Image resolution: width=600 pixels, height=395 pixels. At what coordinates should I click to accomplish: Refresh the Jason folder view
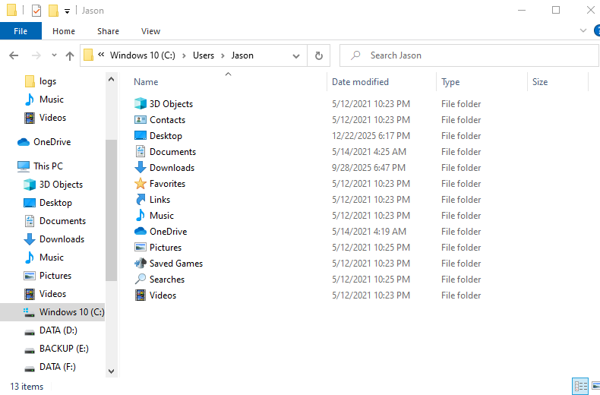318,56
